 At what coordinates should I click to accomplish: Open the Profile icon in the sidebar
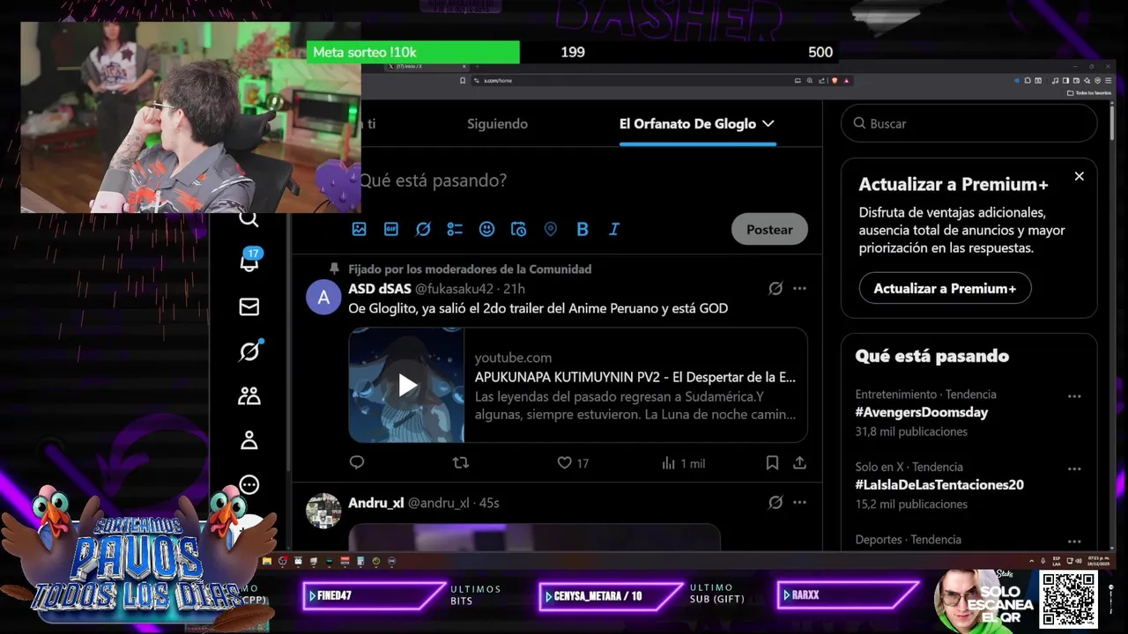[x=249, y=440]
